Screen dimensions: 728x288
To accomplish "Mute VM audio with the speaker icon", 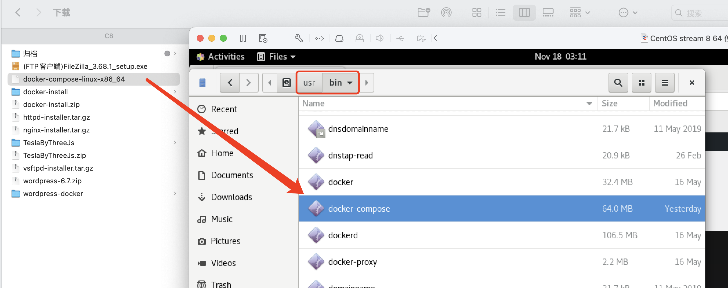I will pos(380,38).
